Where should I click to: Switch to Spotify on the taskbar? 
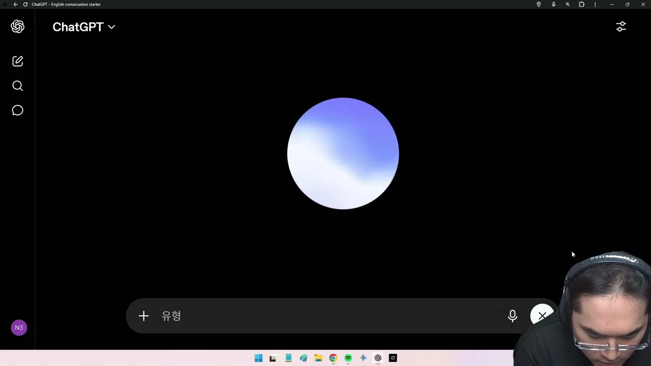pyautogui.click(x=348, y=358)
